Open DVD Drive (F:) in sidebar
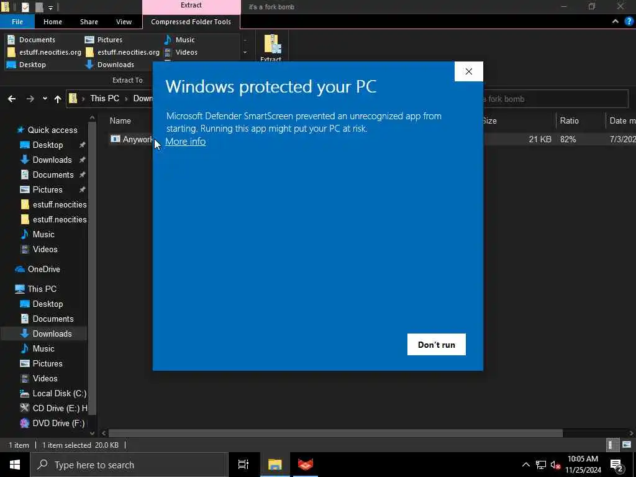Image resolution: width=636 pixels, height=477 pixels. click(x=58, y=423)
